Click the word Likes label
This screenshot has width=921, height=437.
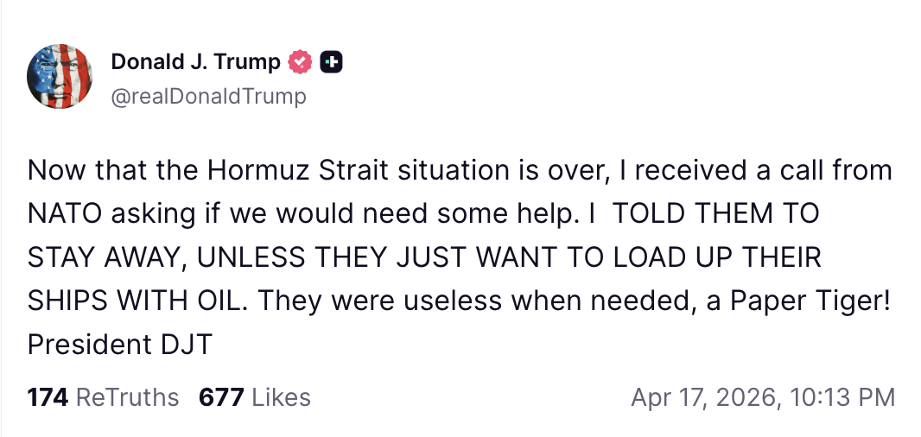tap(278, 397)
